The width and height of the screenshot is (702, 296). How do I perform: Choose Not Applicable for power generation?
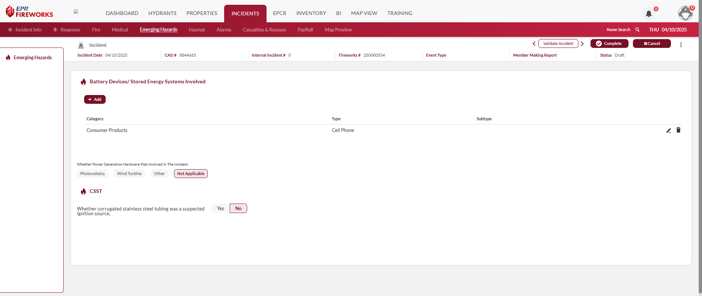coord(190,174)
